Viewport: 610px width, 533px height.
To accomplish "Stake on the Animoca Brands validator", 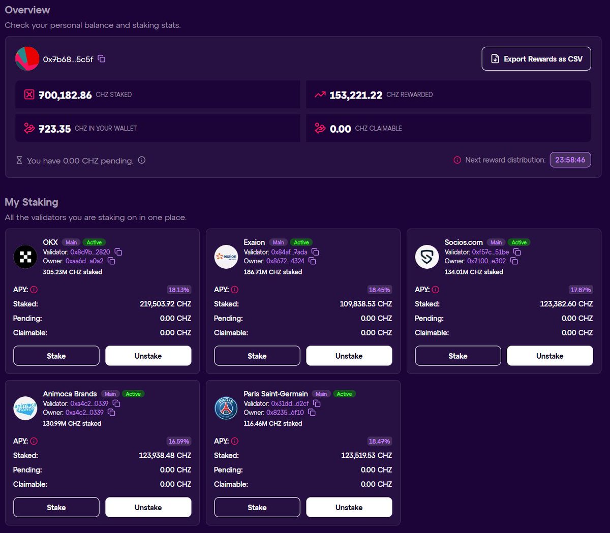I will click(x=56, y=507).
